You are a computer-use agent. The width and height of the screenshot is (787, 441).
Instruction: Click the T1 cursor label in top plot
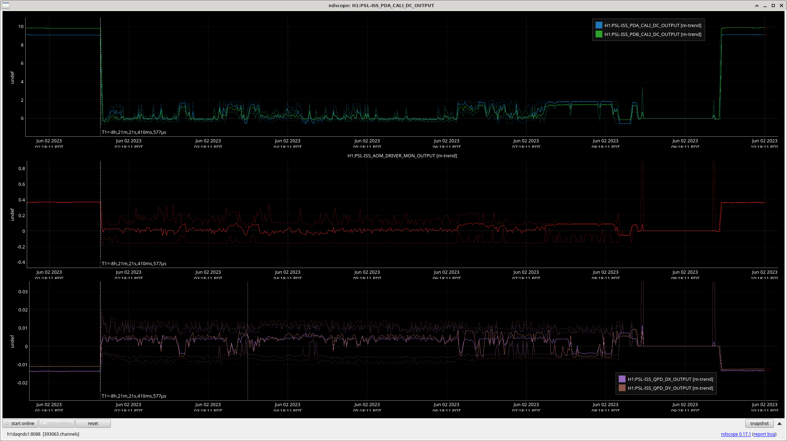click(x=134, y=132)
